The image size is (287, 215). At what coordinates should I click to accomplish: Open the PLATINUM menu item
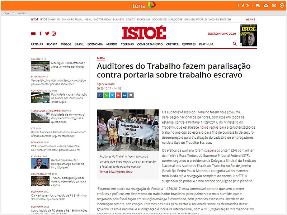click(206, 44)
